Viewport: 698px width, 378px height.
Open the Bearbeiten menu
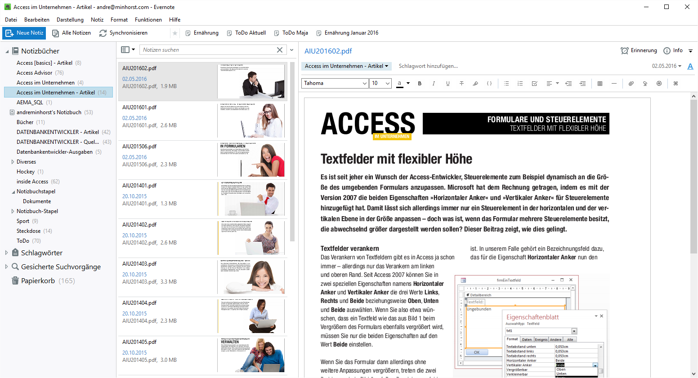[37, 20]
